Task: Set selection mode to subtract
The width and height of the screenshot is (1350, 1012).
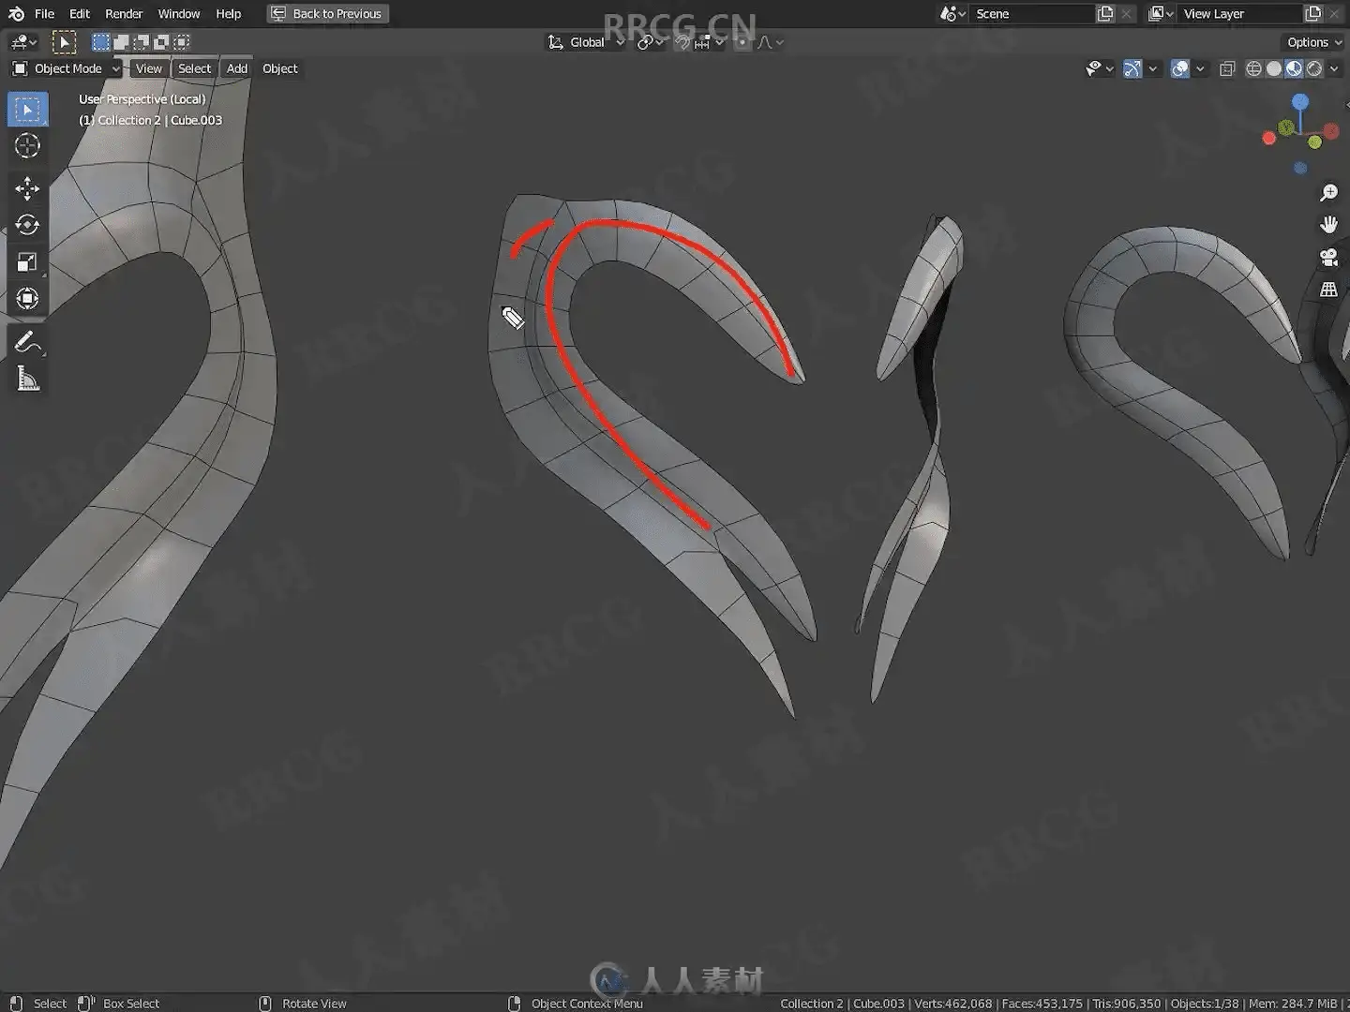Action: point(142,42)
